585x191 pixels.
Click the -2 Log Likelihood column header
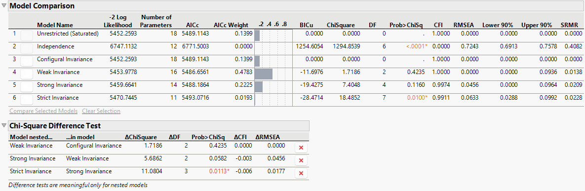118,21
